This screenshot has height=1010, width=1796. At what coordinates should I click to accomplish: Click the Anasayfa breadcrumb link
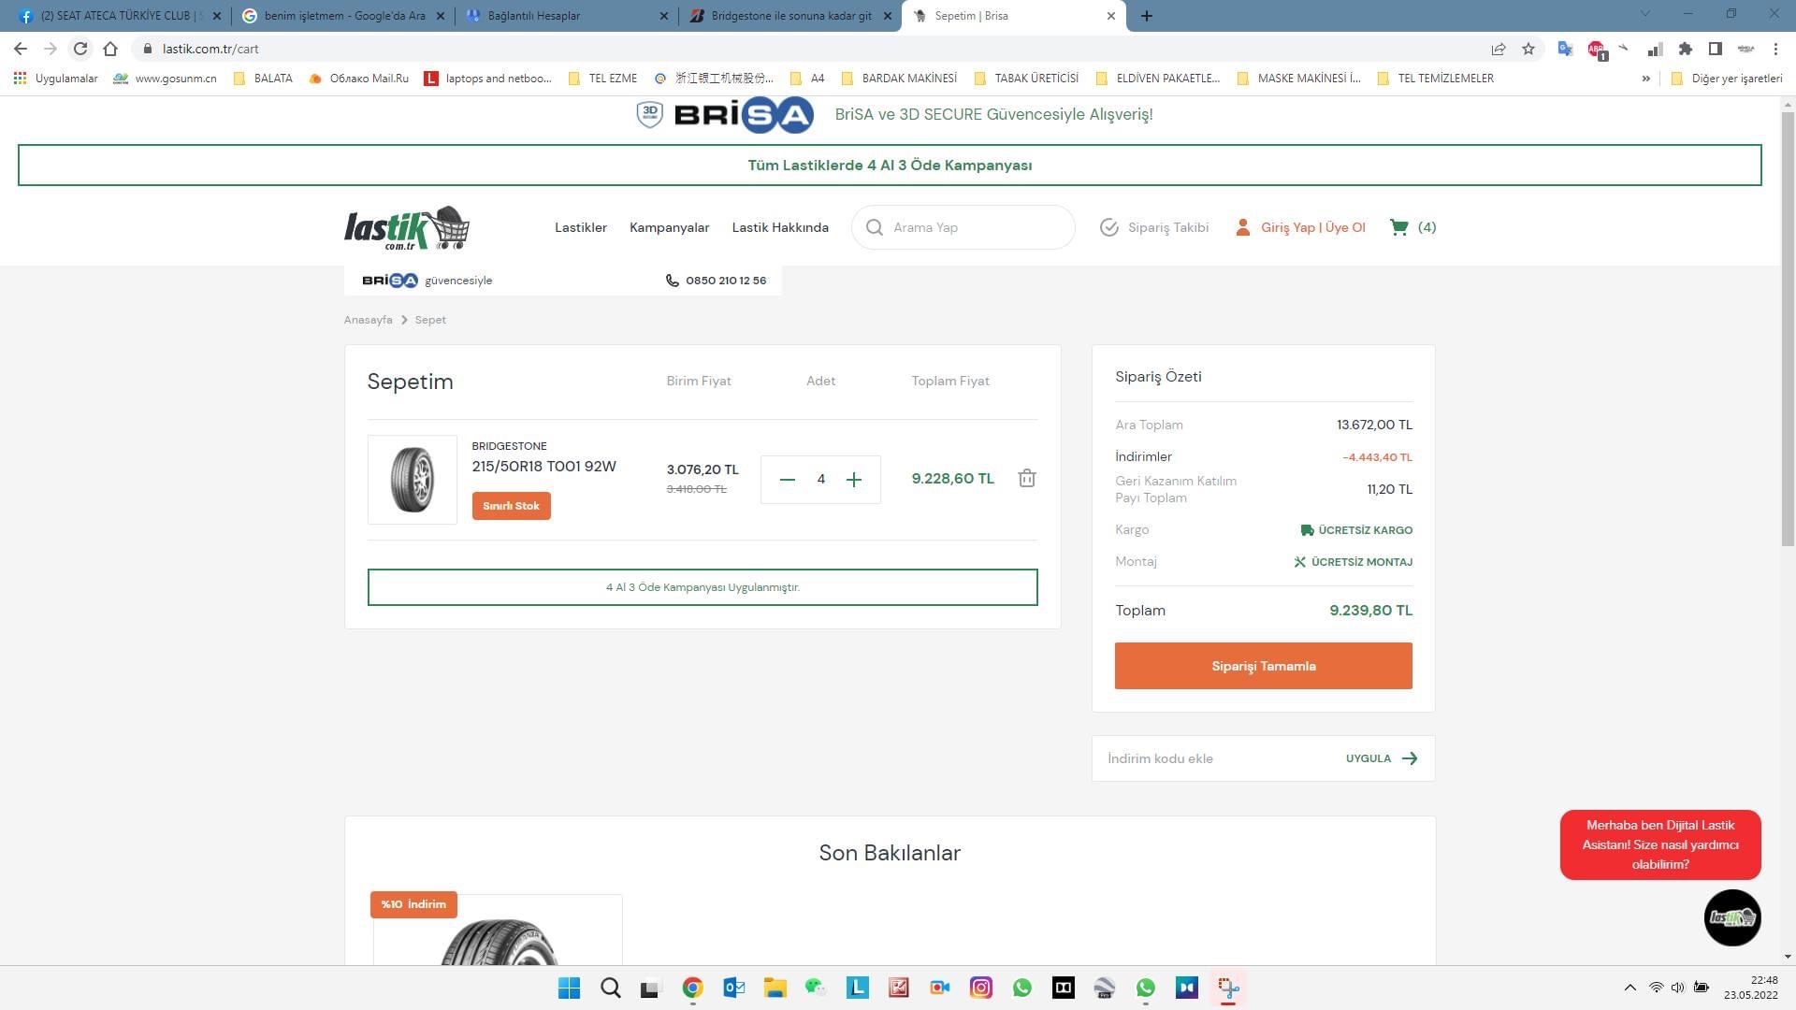click(x=368, y=320)
